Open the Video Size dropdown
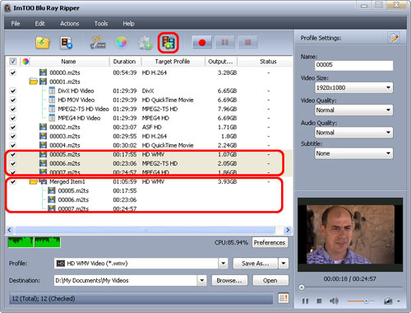This screenshot has height=313, width=411. click(353, 88)
